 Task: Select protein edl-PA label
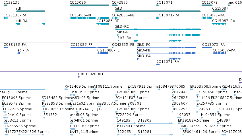click(23, 50)
